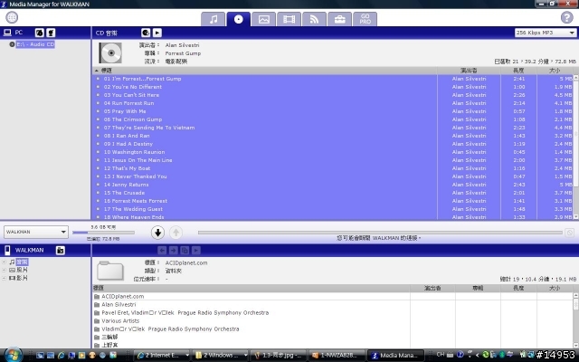The width and height of the screenshot is (579, 362).
Task: Select track 06 The Crimson Gump
Action: coord(332,119)
